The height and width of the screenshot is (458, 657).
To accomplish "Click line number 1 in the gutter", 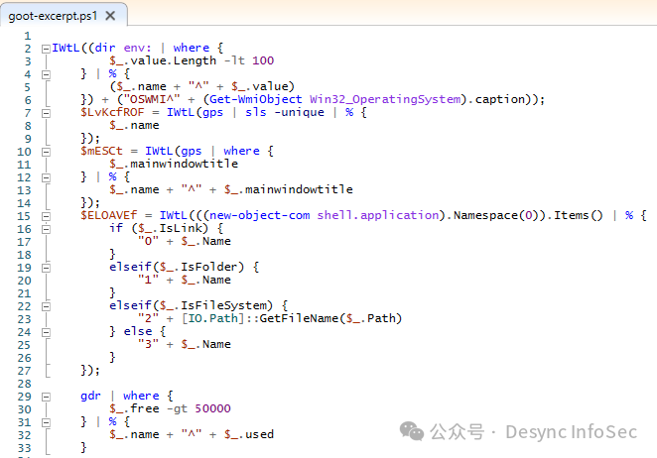I will click(x=26, y=36).
